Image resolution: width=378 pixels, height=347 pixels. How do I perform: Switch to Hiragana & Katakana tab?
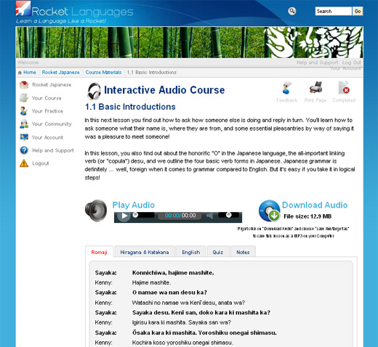tap(145, 252)
